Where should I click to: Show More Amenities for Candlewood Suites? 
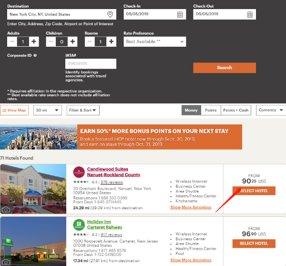coord(191,207)
